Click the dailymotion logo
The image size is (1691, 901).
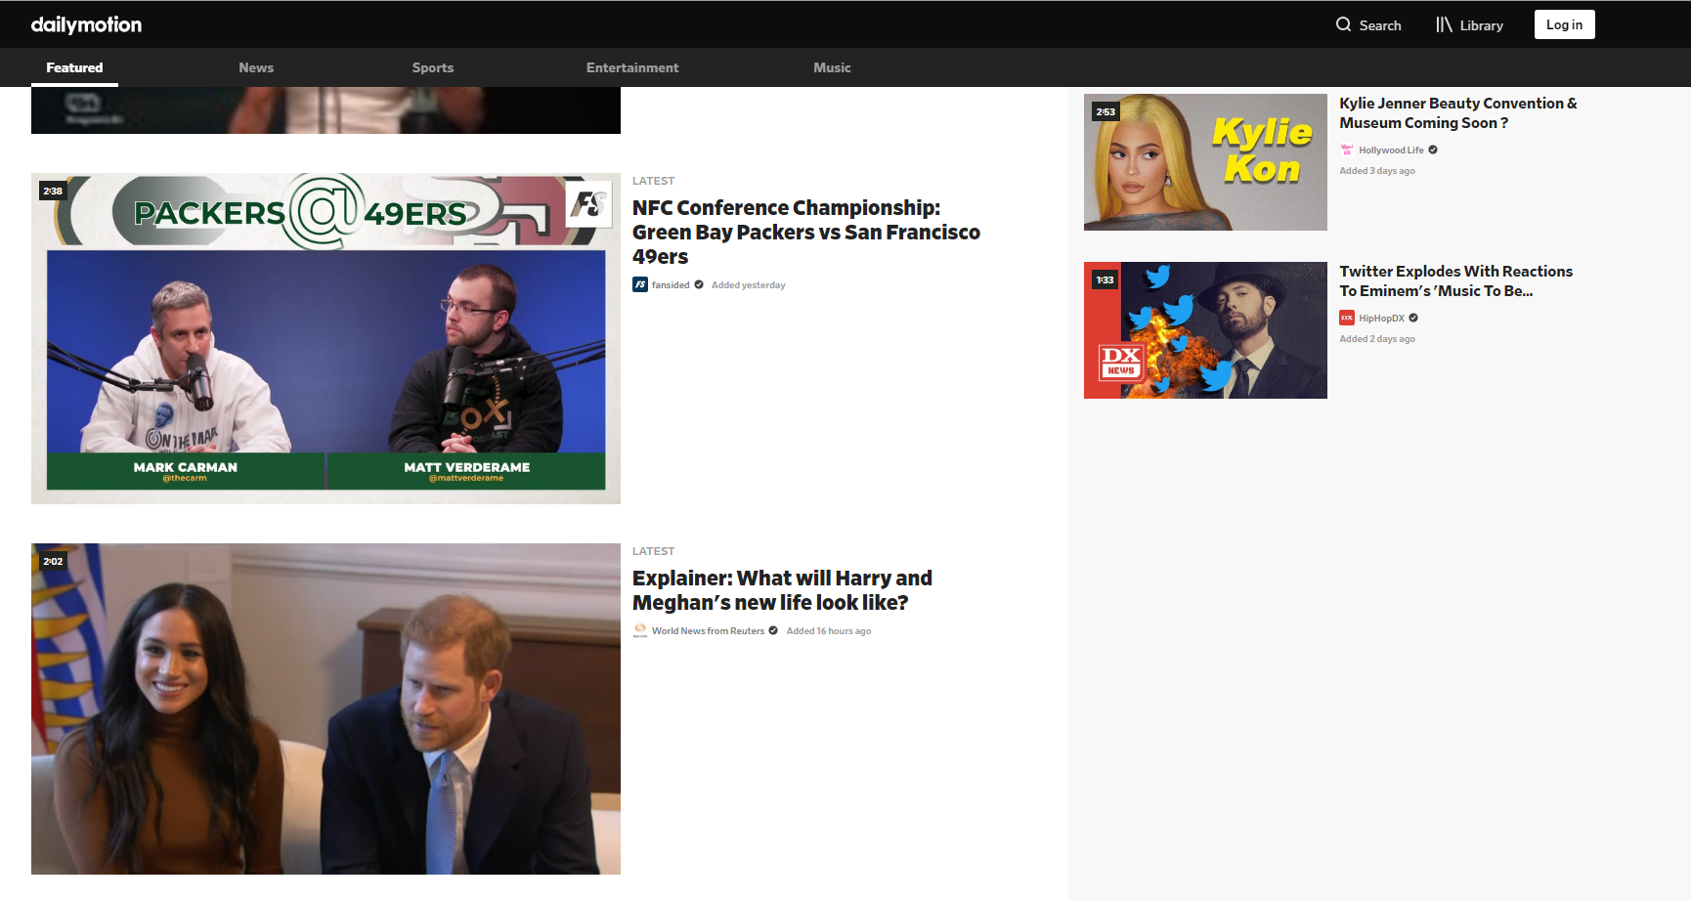point(86,23)
